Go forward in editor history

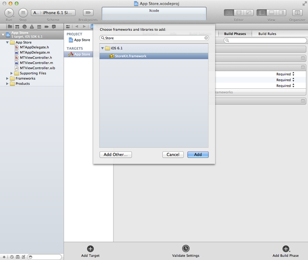(84, 27)
